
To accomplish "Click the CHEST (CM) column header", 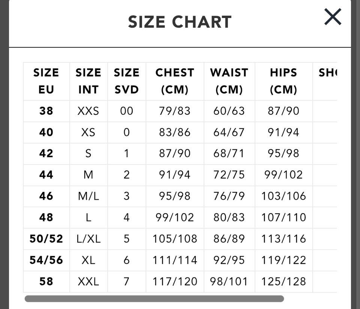I will tap(175, 81).
